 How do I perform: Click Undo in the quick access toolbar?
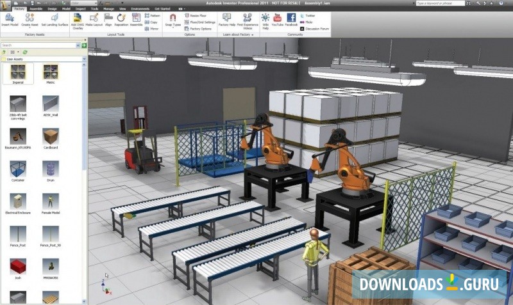(39, 3)
